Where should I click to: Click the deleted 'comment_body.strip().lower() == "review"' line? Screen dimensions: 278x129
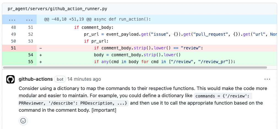coord(148,48)
